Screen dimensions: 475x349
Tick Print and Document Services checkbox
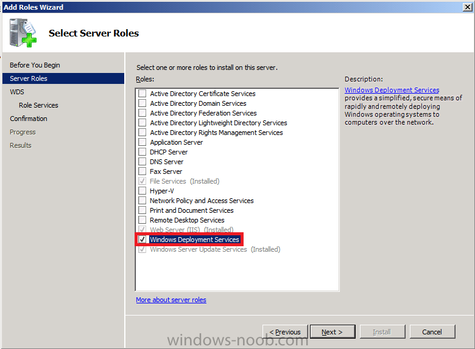142,210
